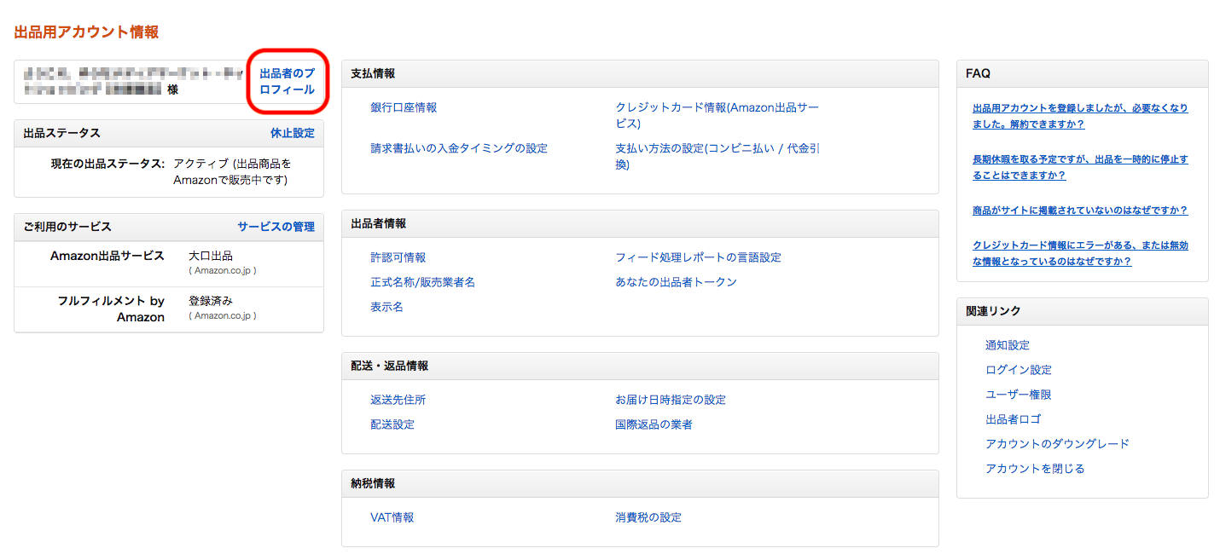Screen dimensions: 1220x554
Task: Open 消費税の設定 link
Action: (648, 517)
